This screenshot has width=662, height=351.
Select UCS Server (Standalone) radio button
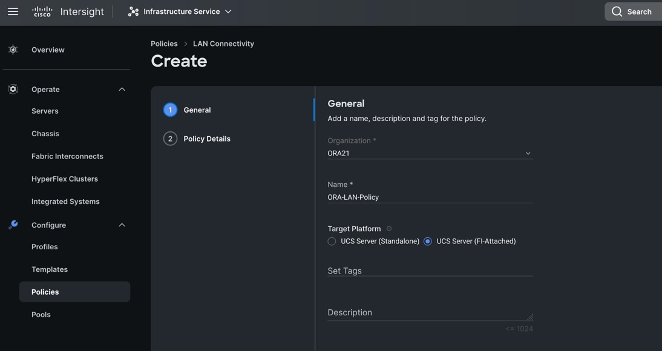(332, 241)
